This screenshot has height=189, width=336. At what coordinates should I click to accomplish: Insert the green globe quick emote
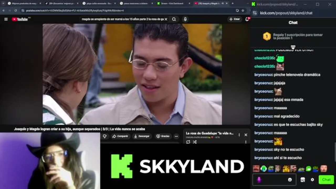pyautogui.click(x=264, y=169)
